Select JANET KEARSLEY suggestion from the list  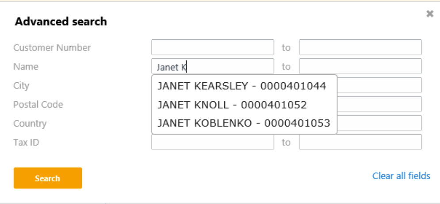pyautogui.click(x=241, y=86)
